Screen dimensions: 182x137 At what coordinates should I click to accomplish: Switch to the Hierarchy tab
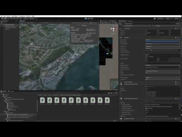pyautogui.click(x=5, y=21)
